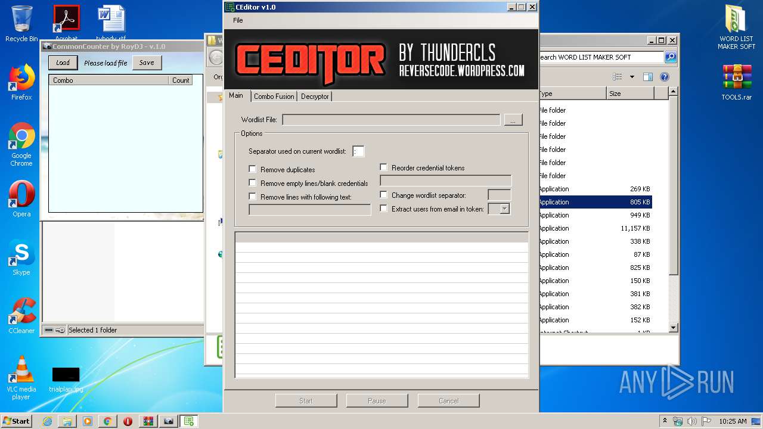Open Chrome from the taskbar
Screen dimensions: 763x429
[x=107, y=421]
